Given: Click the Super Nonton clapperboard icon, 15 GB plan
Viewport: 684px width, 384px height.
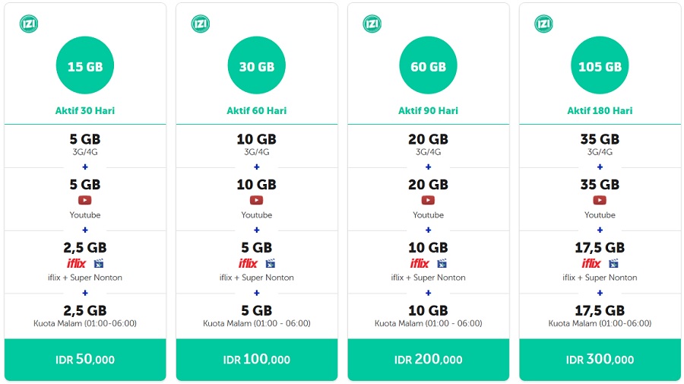Looking at the screenshot, I should pos(99,264).
